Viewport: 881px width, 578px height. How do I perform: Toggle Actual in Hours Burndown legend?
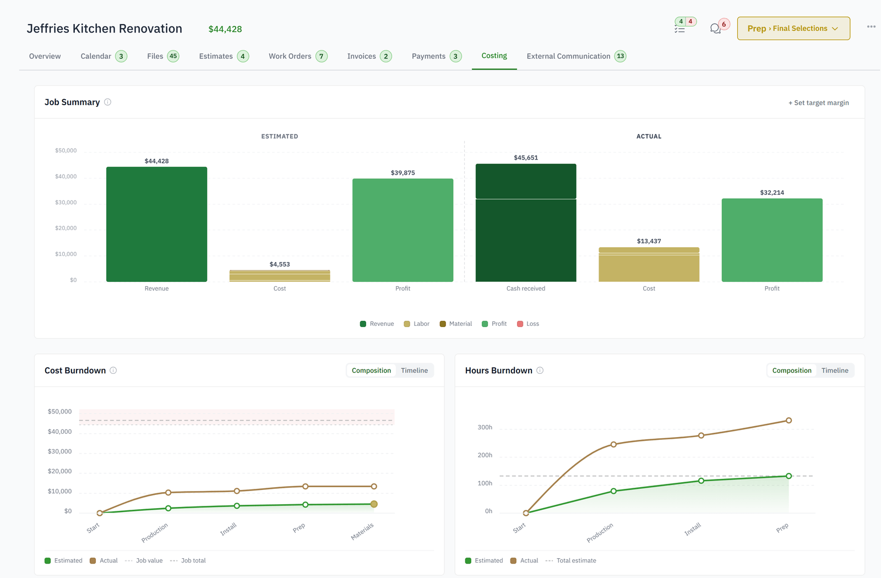point(525,560)
